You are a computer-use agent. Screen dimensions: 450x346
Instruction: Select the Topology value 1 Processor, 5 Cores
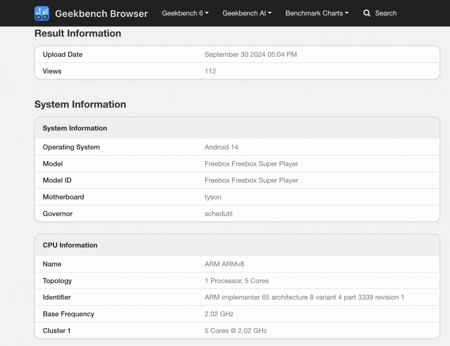tap(236, 281)
